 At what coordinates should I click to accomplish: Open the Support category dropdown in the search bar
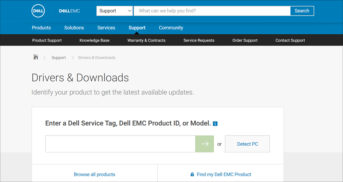pyautogui.click(x=114, y=11)
